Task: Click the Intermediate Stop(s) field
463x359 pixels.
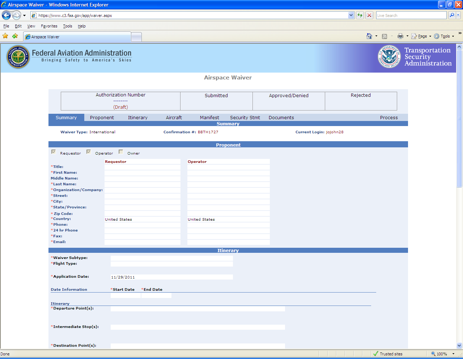Action: 198,327
